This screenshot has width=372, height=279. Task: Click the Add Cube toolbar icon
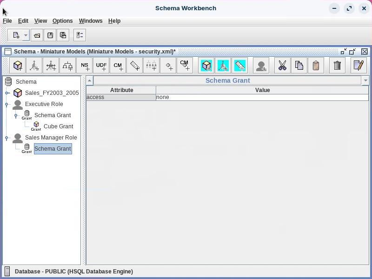(x=18, y=66)
